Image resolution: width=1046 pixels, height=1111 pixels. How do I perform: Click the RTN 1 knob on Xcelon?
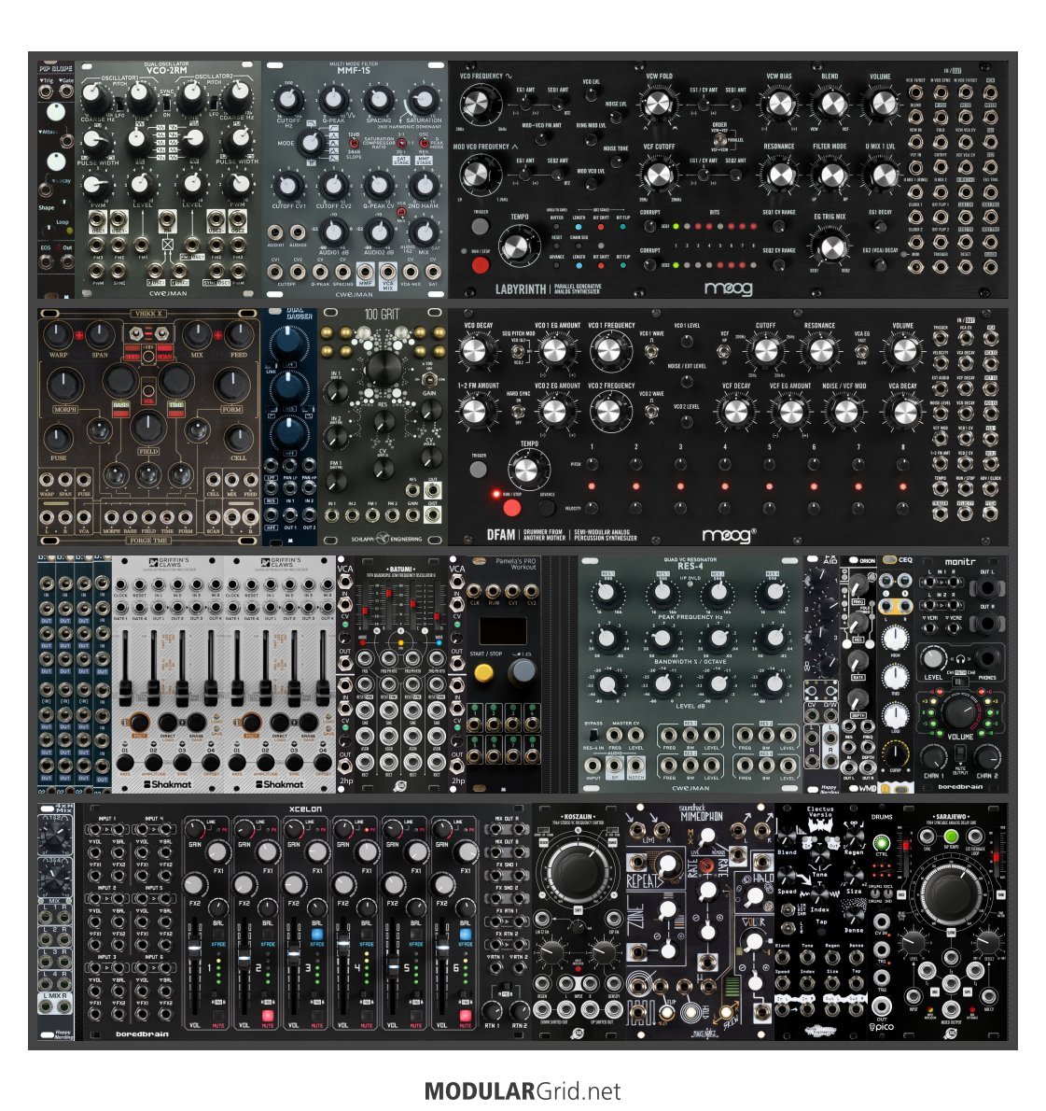tap(492, 1010)
